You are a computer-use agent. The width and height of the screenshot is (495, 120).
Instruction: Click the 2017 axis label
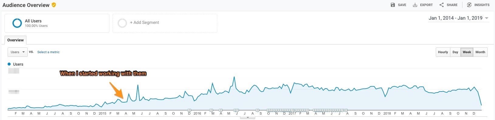292,113
